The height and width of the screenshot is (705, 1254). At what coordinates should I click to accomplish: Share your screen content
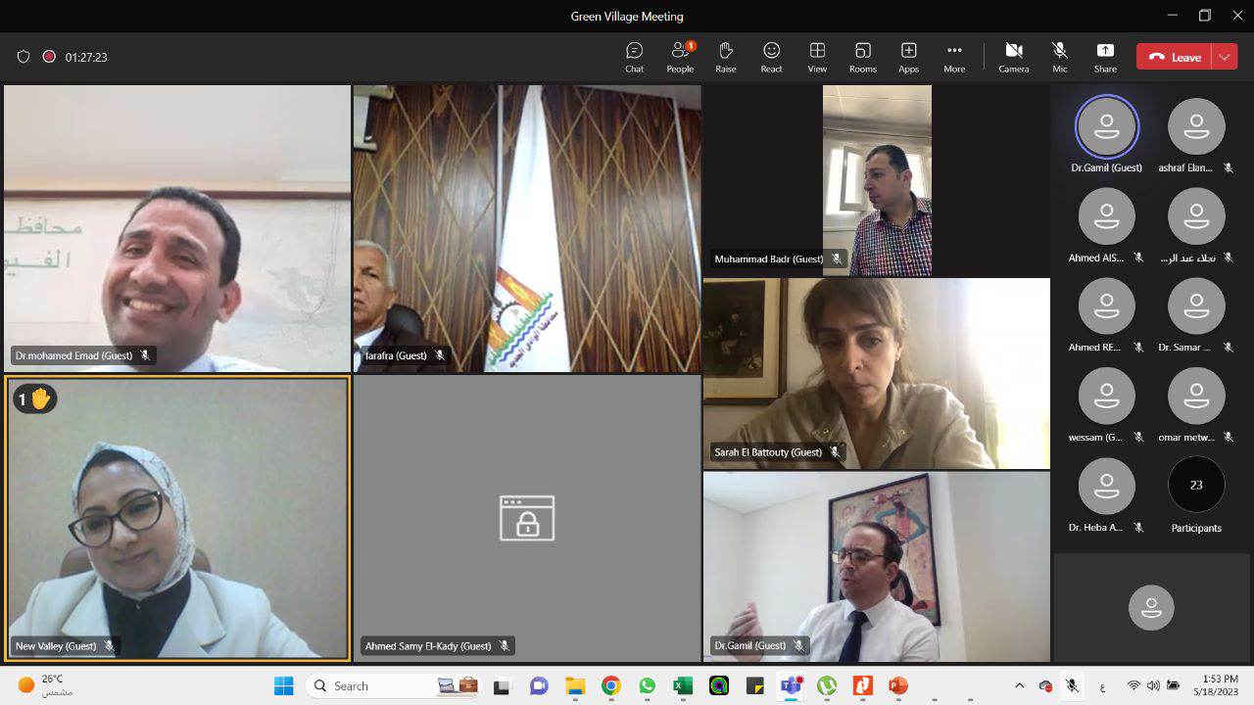[1105, 57]
